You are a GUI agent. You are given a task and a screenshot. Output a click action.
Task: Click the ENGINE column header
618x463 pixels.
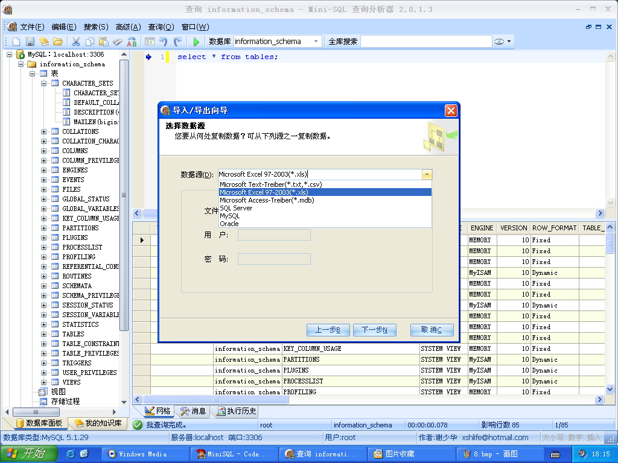point(482,228)
